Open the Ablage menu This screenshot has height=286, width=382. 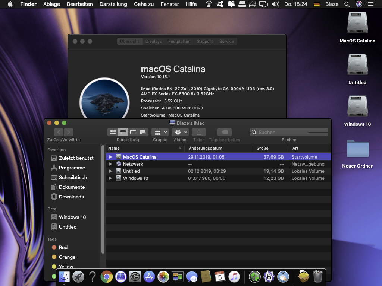(51, 4)
